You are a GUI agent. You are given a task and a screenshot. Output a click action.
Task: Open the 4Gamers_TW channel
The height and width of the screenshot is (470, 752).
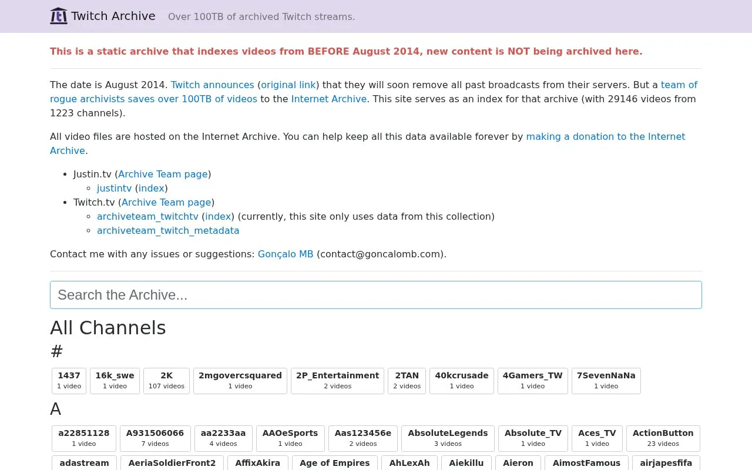pos(533,381)
